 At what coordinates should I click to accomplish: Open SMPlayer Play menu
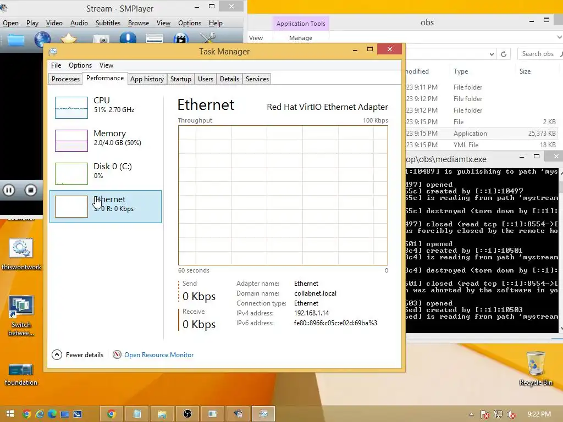[x=32, y=23]
